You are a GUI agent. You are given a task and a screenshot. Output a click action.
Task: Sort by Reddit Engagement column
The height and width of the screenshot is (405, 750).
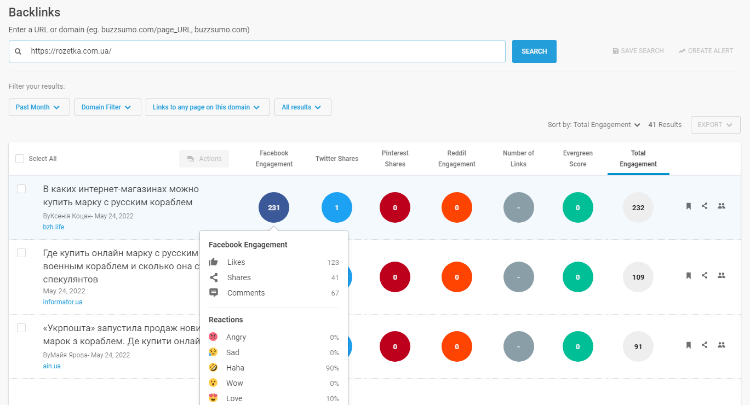coord(457,159)
